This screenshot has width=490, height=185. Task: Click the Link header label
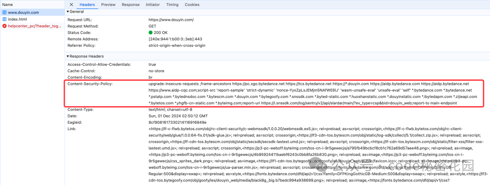[71, 129]
